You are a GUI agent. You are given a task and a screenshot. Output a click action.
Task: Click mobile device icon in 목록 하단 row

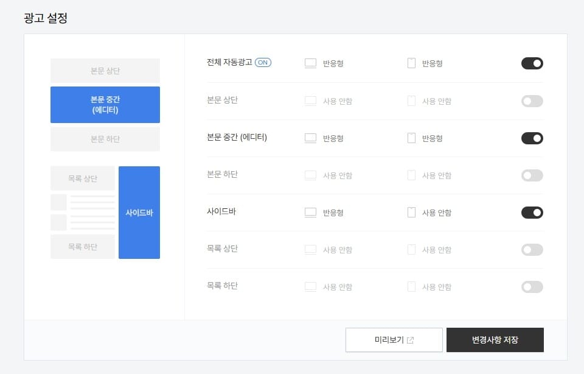tap(411, 286)
